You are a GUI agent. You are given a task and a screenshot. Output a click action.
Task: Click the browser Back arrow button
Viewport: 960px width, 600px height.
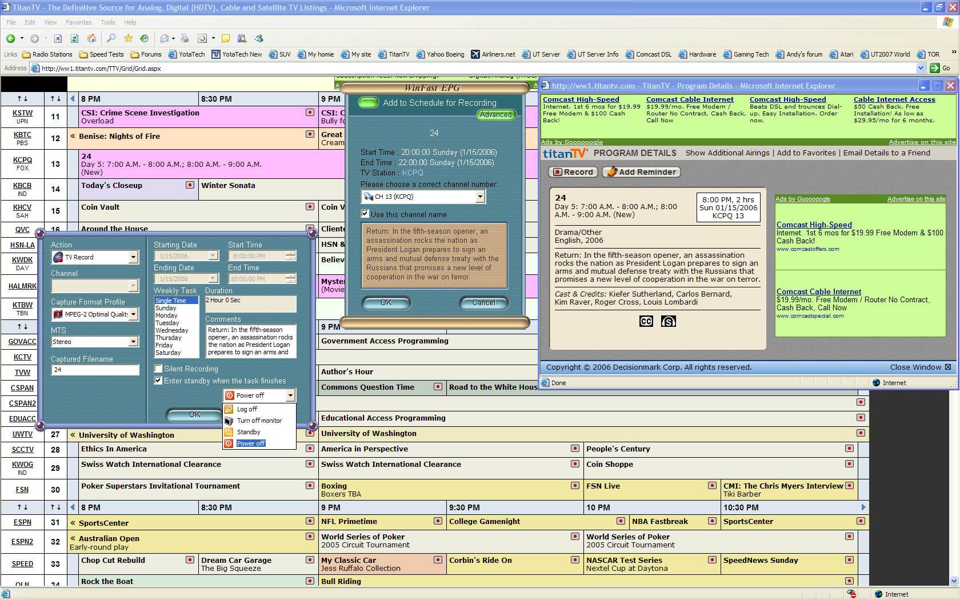point(10,38)
